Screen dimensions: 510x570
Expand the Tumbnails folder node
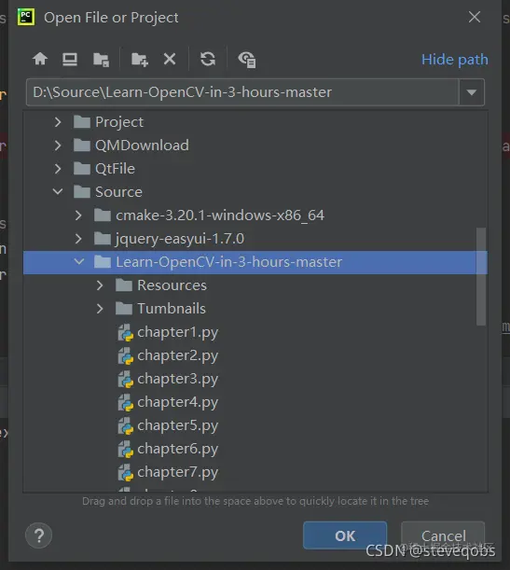100,309
